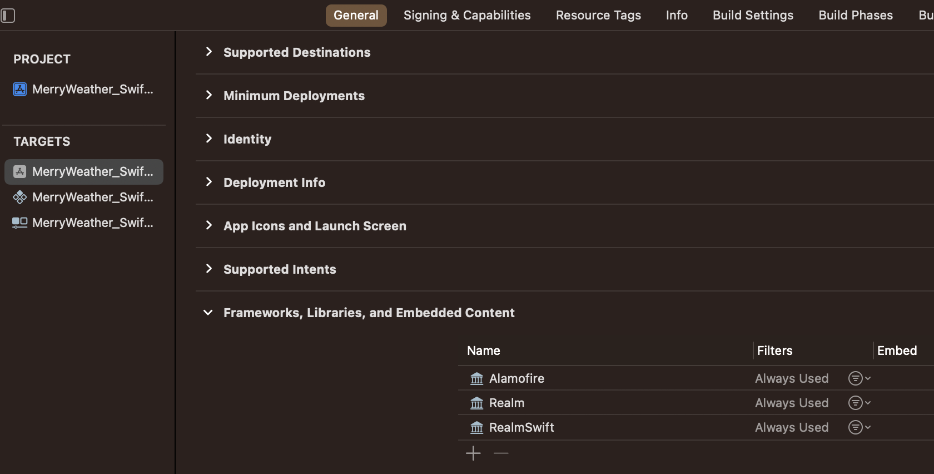Click the Filters column header
This screenshot has height=474, width=934.
(x=774, y=351)
